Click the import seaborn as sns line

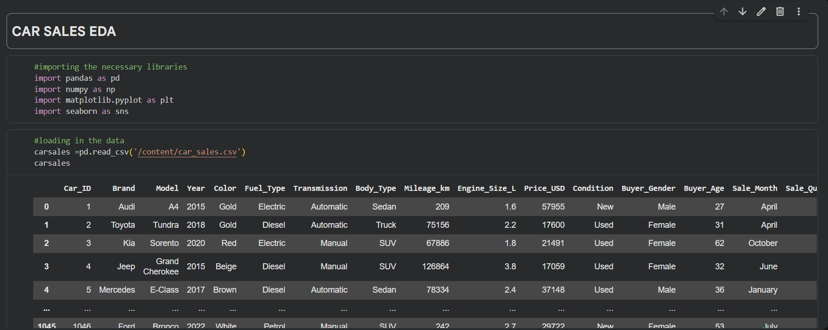pos(81,111)
